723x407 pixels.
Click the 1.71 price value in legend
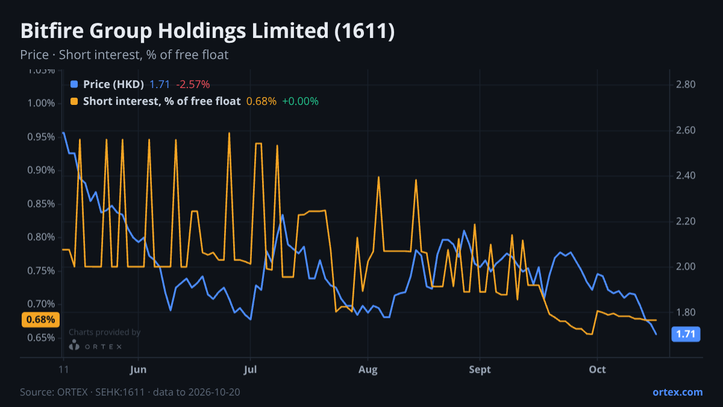[160, 84]
